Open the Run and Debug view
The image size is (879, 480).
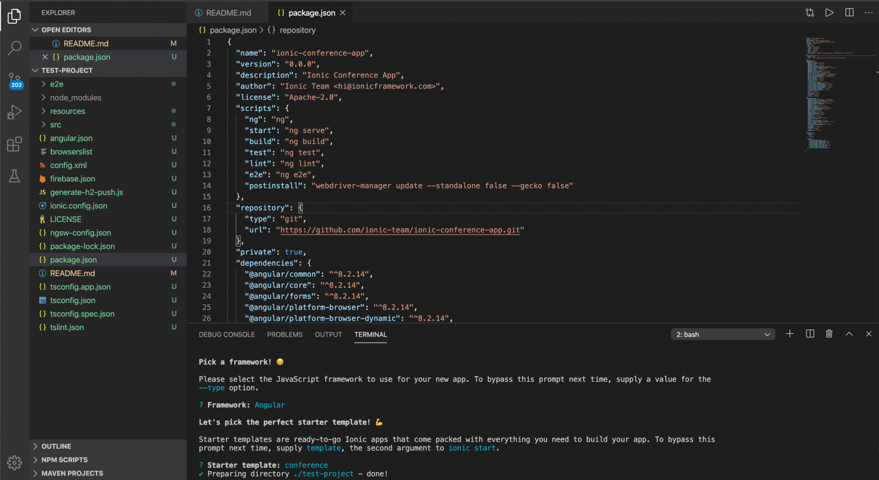tap(14, 113)
